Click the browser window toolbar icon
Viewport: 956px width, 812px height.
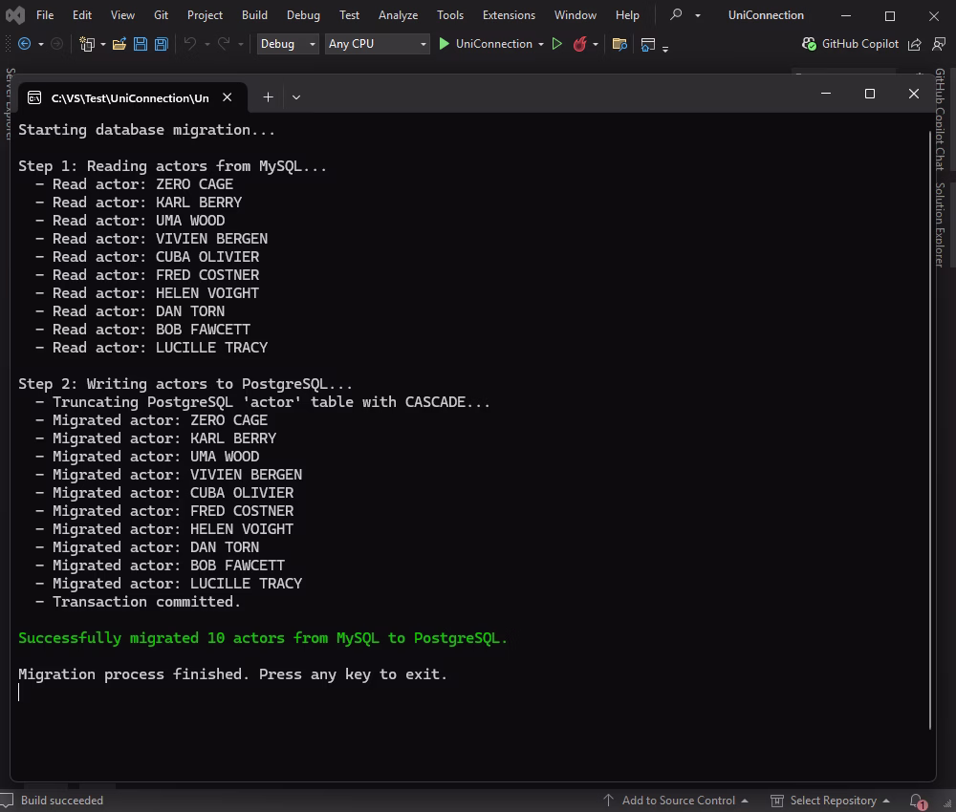647,44
